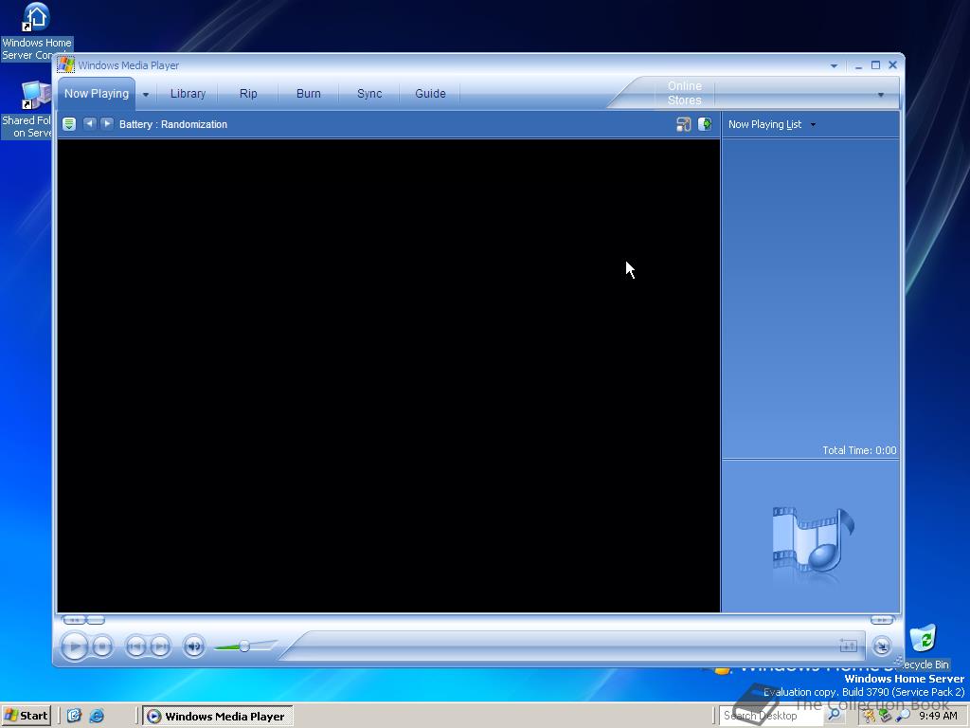Click the network computer tray icon
Screen dimensions: 970x728
coord(886,716)
